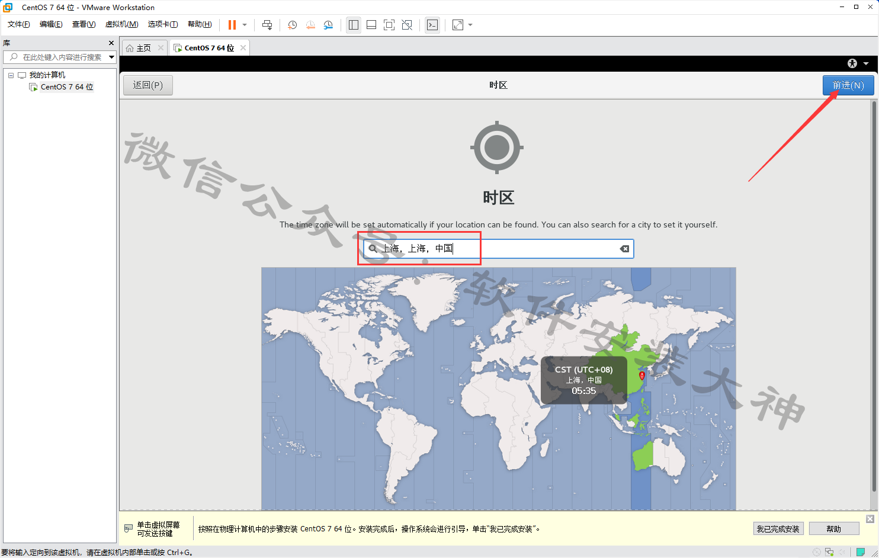879x558 pixels.
Task: Open the stretch display dropdown arrow
Action: [470, 25]
